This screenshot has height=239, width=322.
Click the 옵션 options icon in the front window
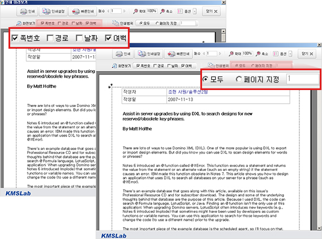tap(276, 54)
